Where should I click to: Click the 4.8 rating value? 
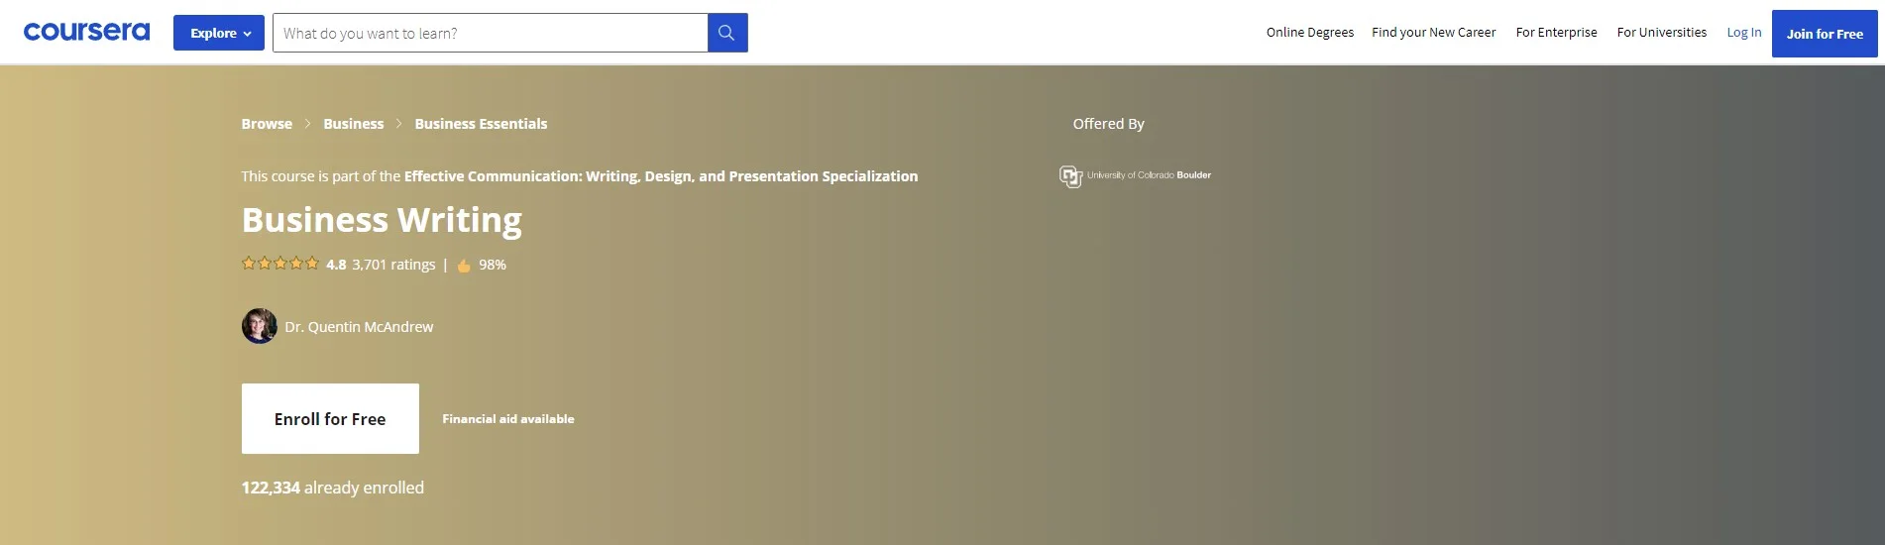point(336,265)
